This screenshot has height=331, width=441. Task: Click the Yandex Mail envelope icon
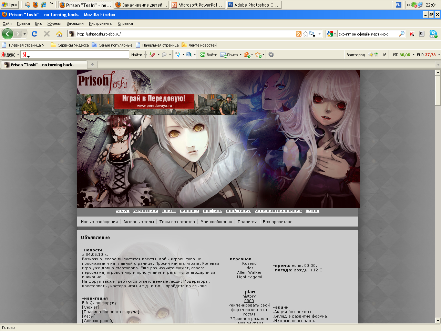tap(223, 55)
